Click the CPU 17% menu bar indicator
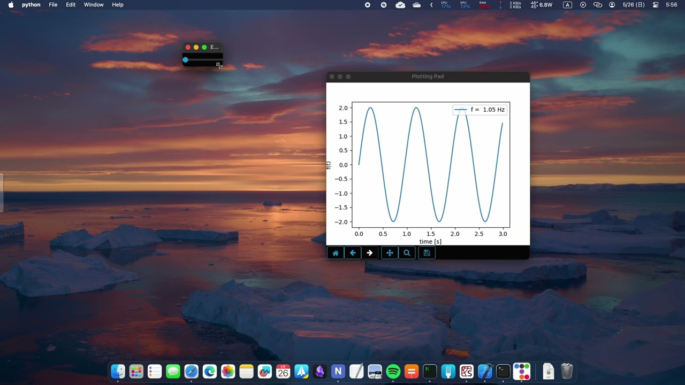 coord(445,5)
